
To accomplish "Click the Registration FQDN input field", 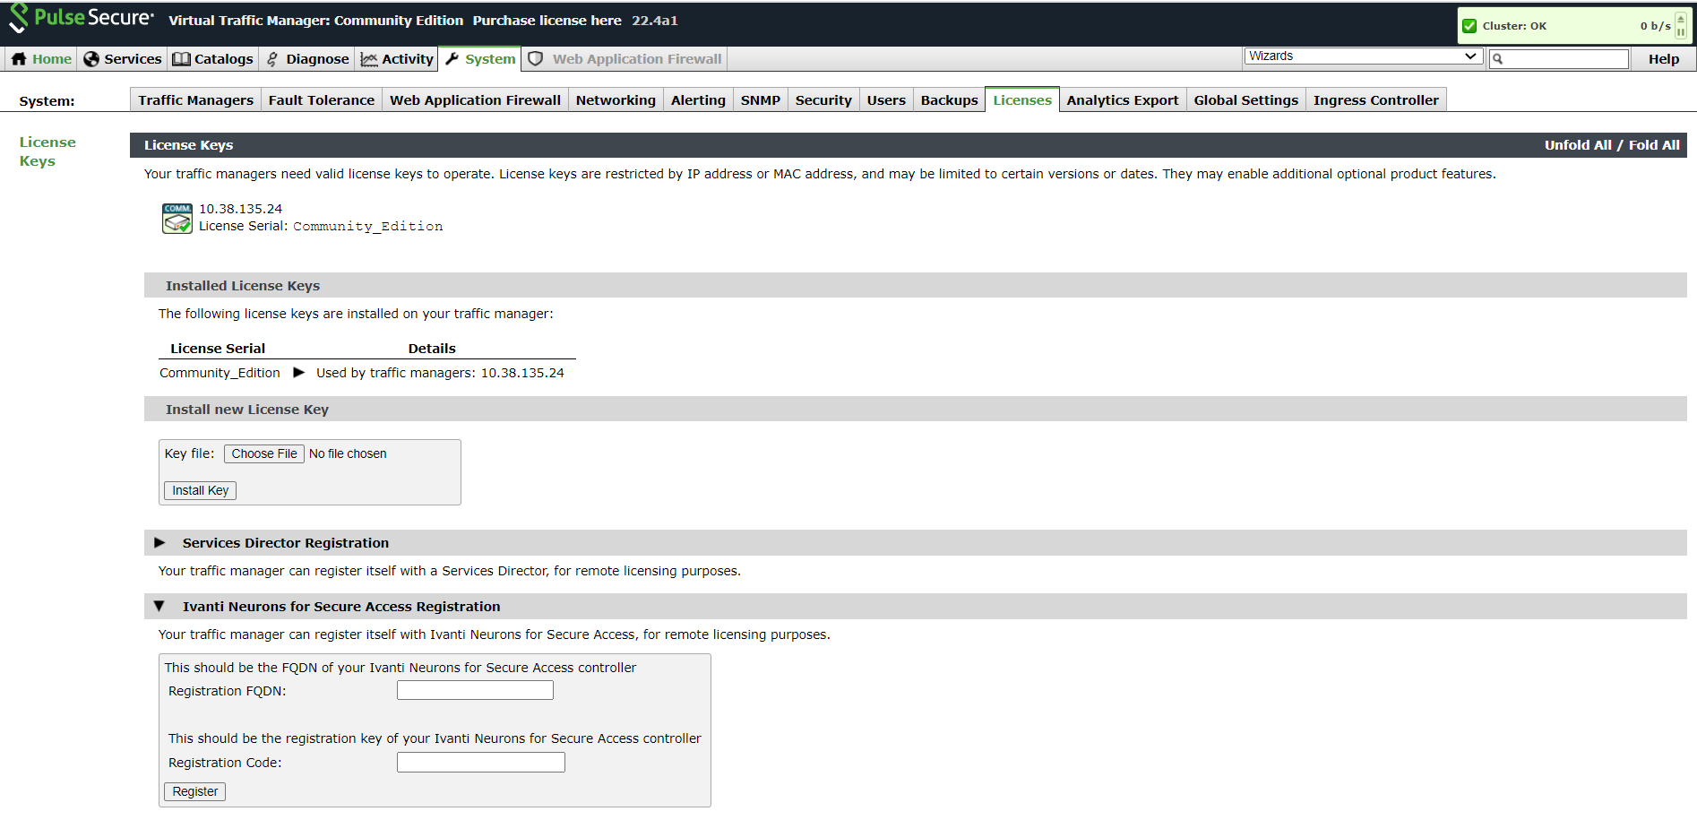I will point(475,691).
